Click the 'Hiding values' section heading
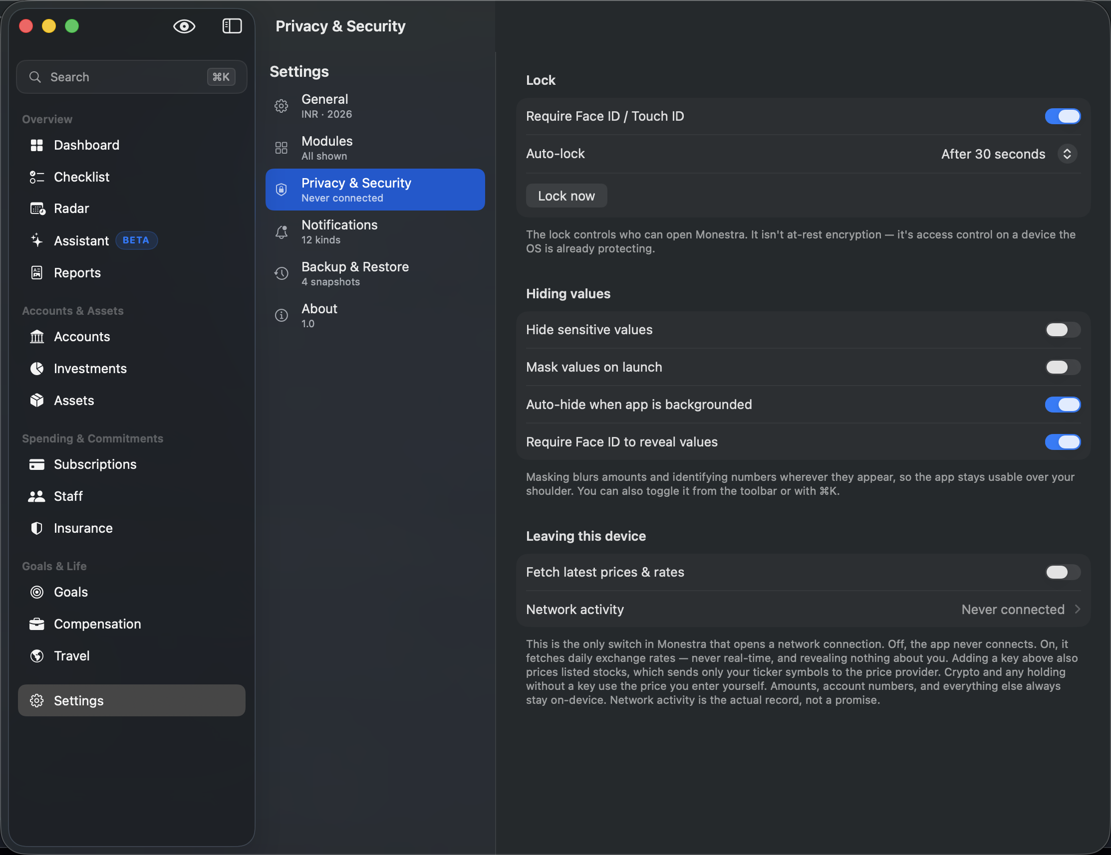 click(567, 293)
